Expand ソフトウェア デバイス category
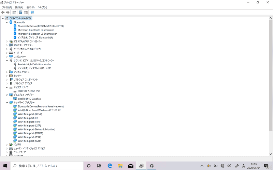273x170 pixels. tap(7, 83)
